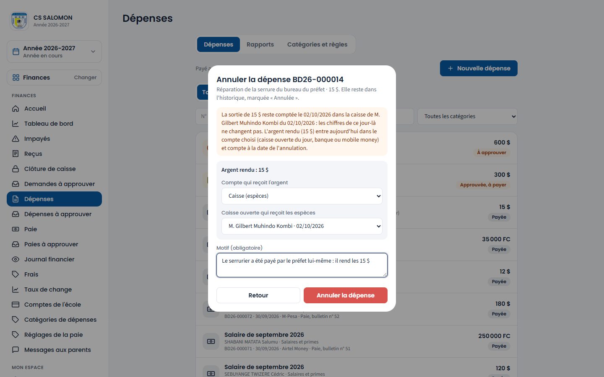Screen dimensions: 604x377
Task: Click the Messages aux parents speech icon
Action: (x=16, y=350)
